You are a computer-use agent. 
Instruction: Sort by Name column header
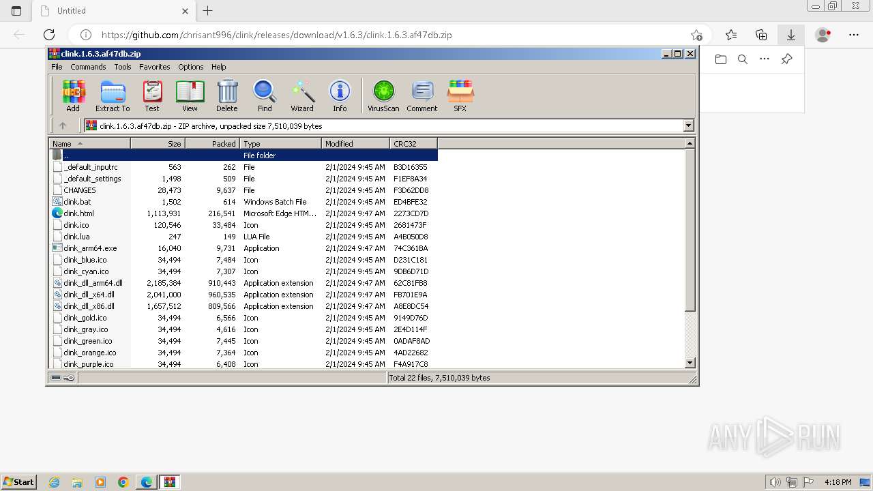coord(90,143)
